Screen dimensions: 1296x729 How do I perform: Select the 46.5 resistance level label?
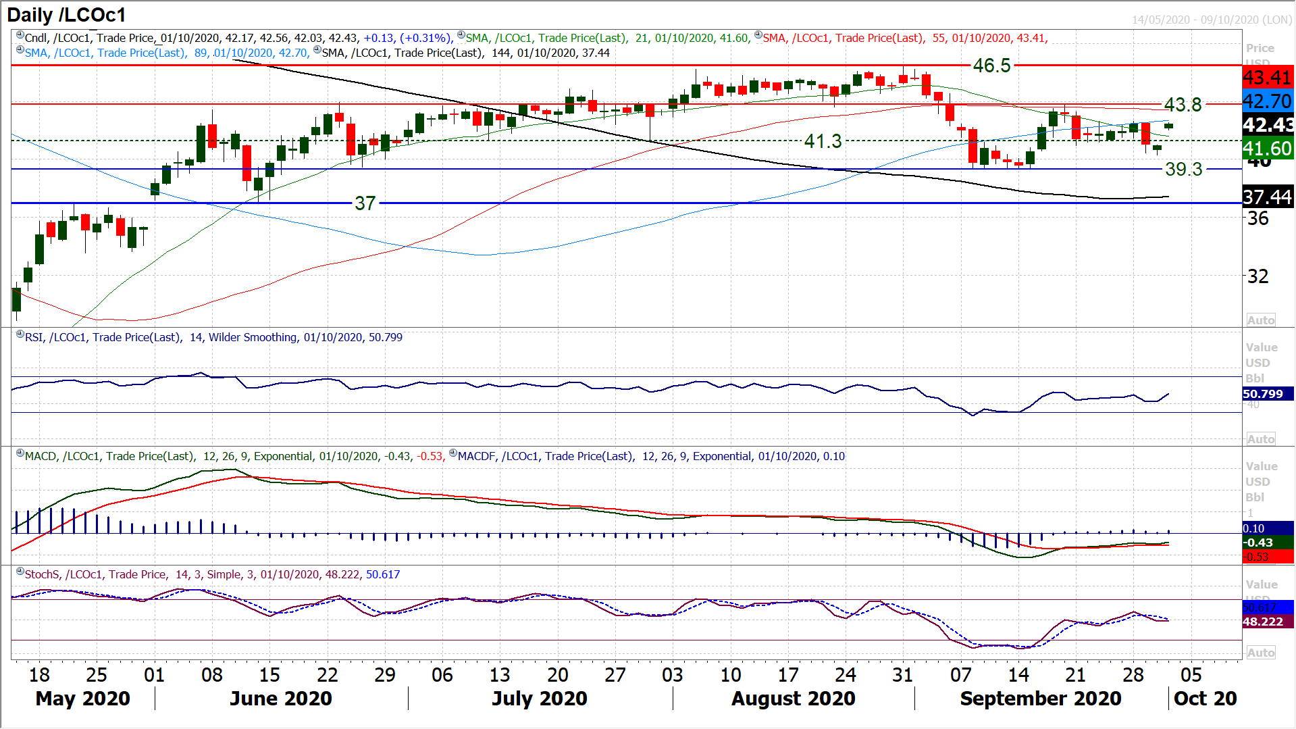pos(991,66)
